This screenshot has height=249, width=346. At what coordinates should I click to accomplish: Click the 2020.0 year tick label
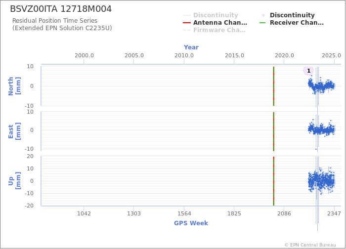pyautogui.click(x=284, y=55)
